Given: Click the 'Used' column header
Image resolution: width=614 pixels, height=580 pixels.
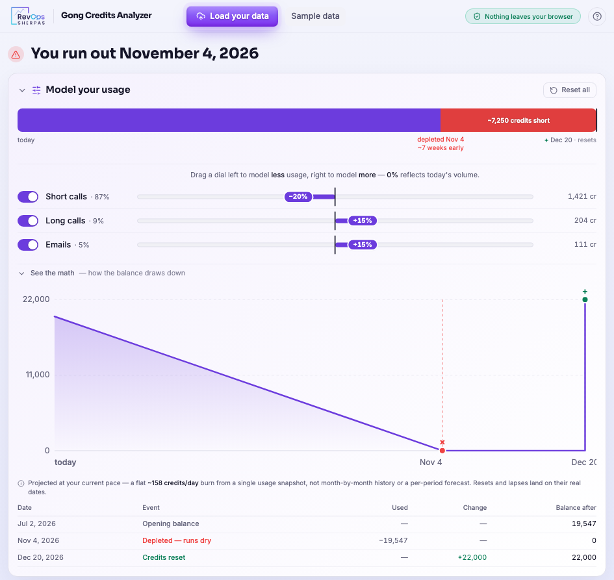Looking at the screenshot, I should click(x=400, y=508).
